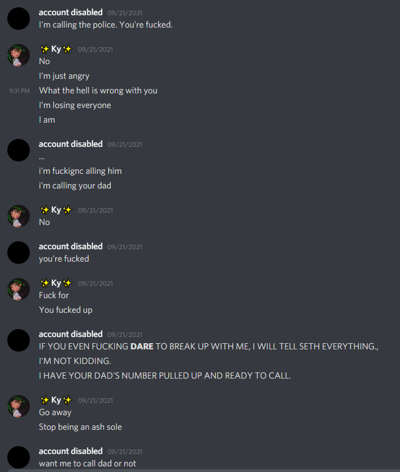The height and width of the screenshot is (472, 400).
Task: Click the black avatar beside "want me to call dad"
Action: coord(19,457)
